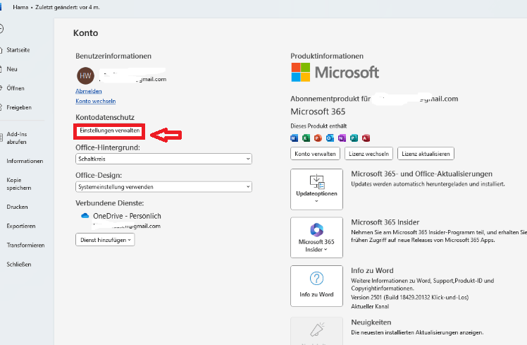Click the Konto wechseln link
Image resolution: width=527 pixels, height=345 pixels.
click(96, 102)
